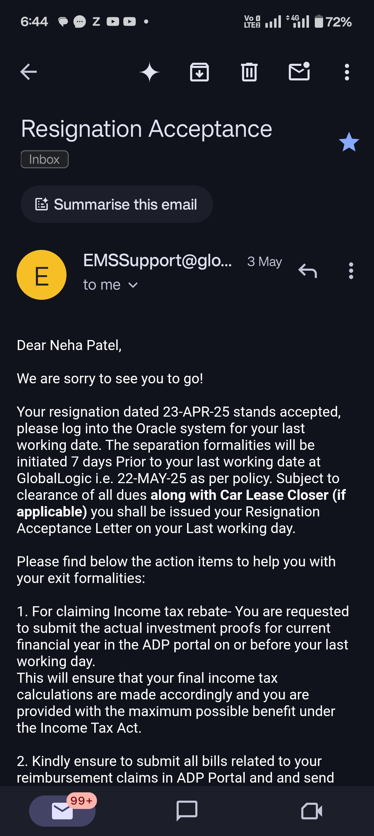Open the Gemini sparkle assistant
Screen dimensions: 374x836
coord(149,72)
